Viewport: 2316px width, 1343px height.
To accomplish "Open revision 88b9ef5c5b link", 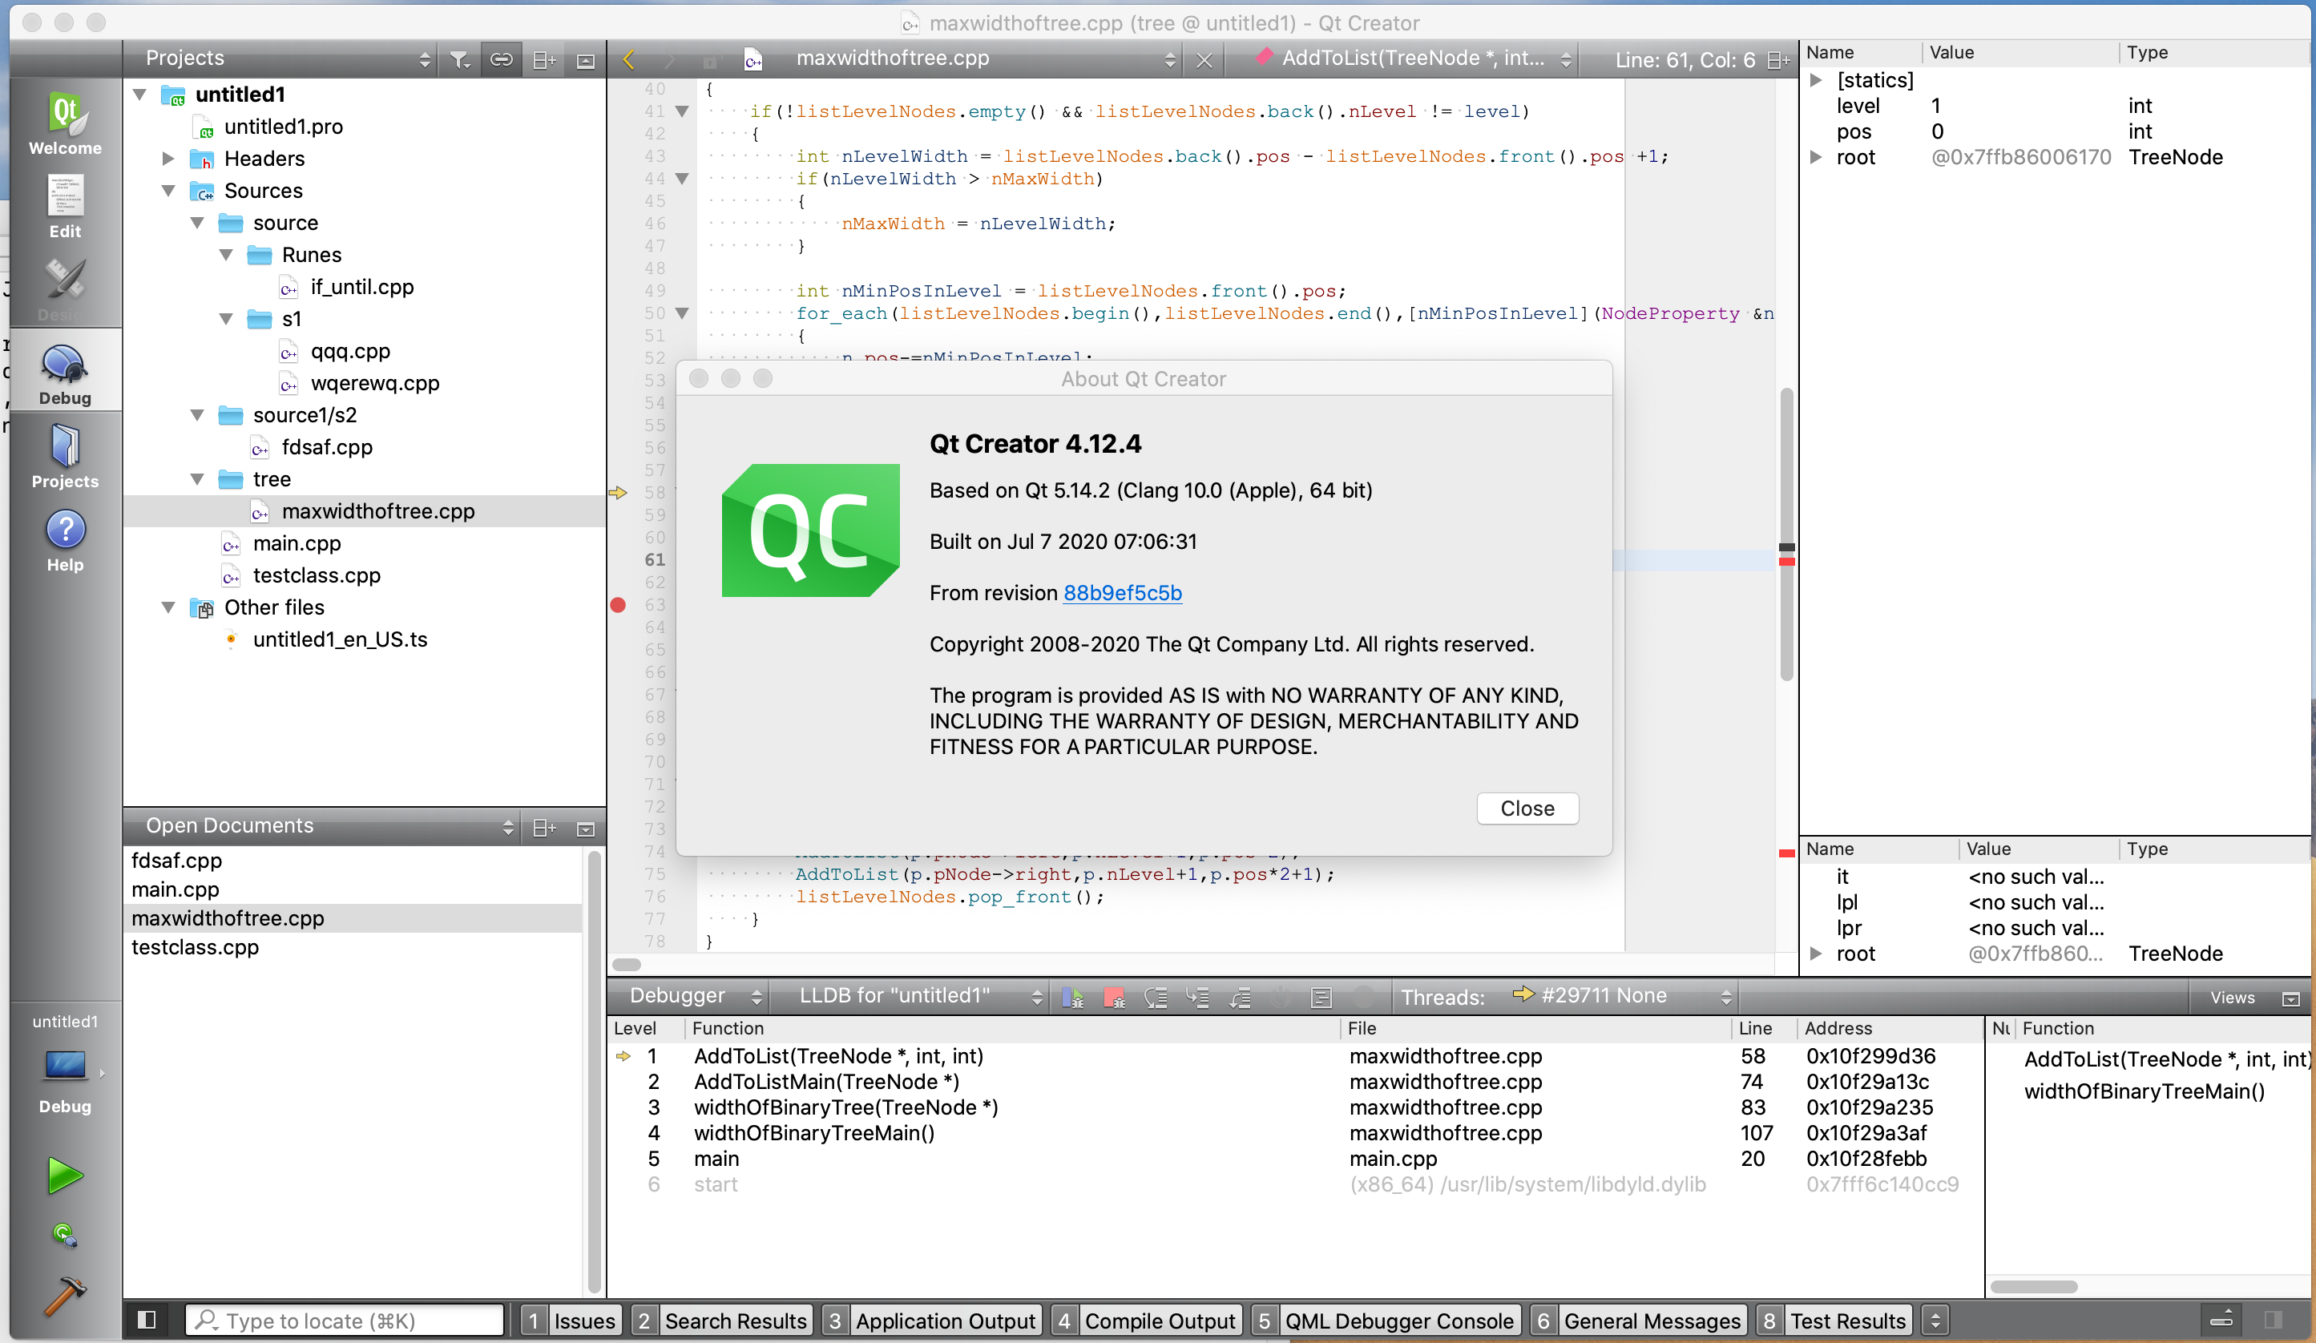I will (x=1122, y=593).
